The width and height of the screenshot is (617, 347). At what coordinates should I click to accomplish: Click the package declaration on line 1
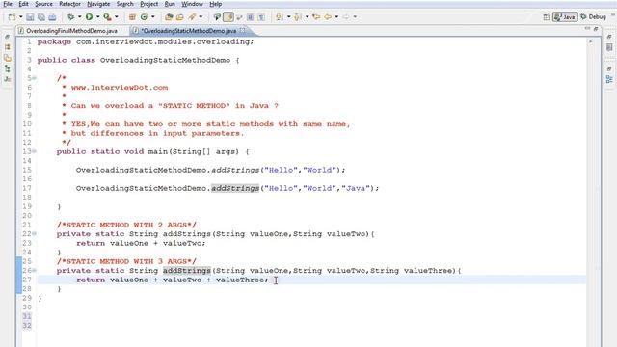point(146,41)
